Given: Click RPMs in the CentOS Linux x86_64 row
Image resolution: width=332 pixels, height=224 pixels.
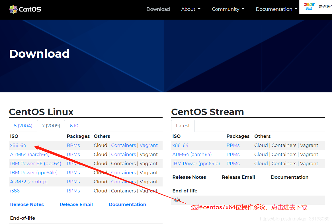Looking at the screenshot, I should [x=73, y=145].
